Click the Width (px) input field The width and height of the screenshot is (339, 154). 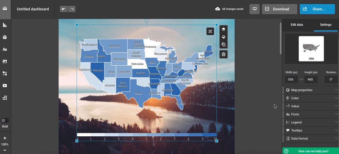(x=292, y=79)
